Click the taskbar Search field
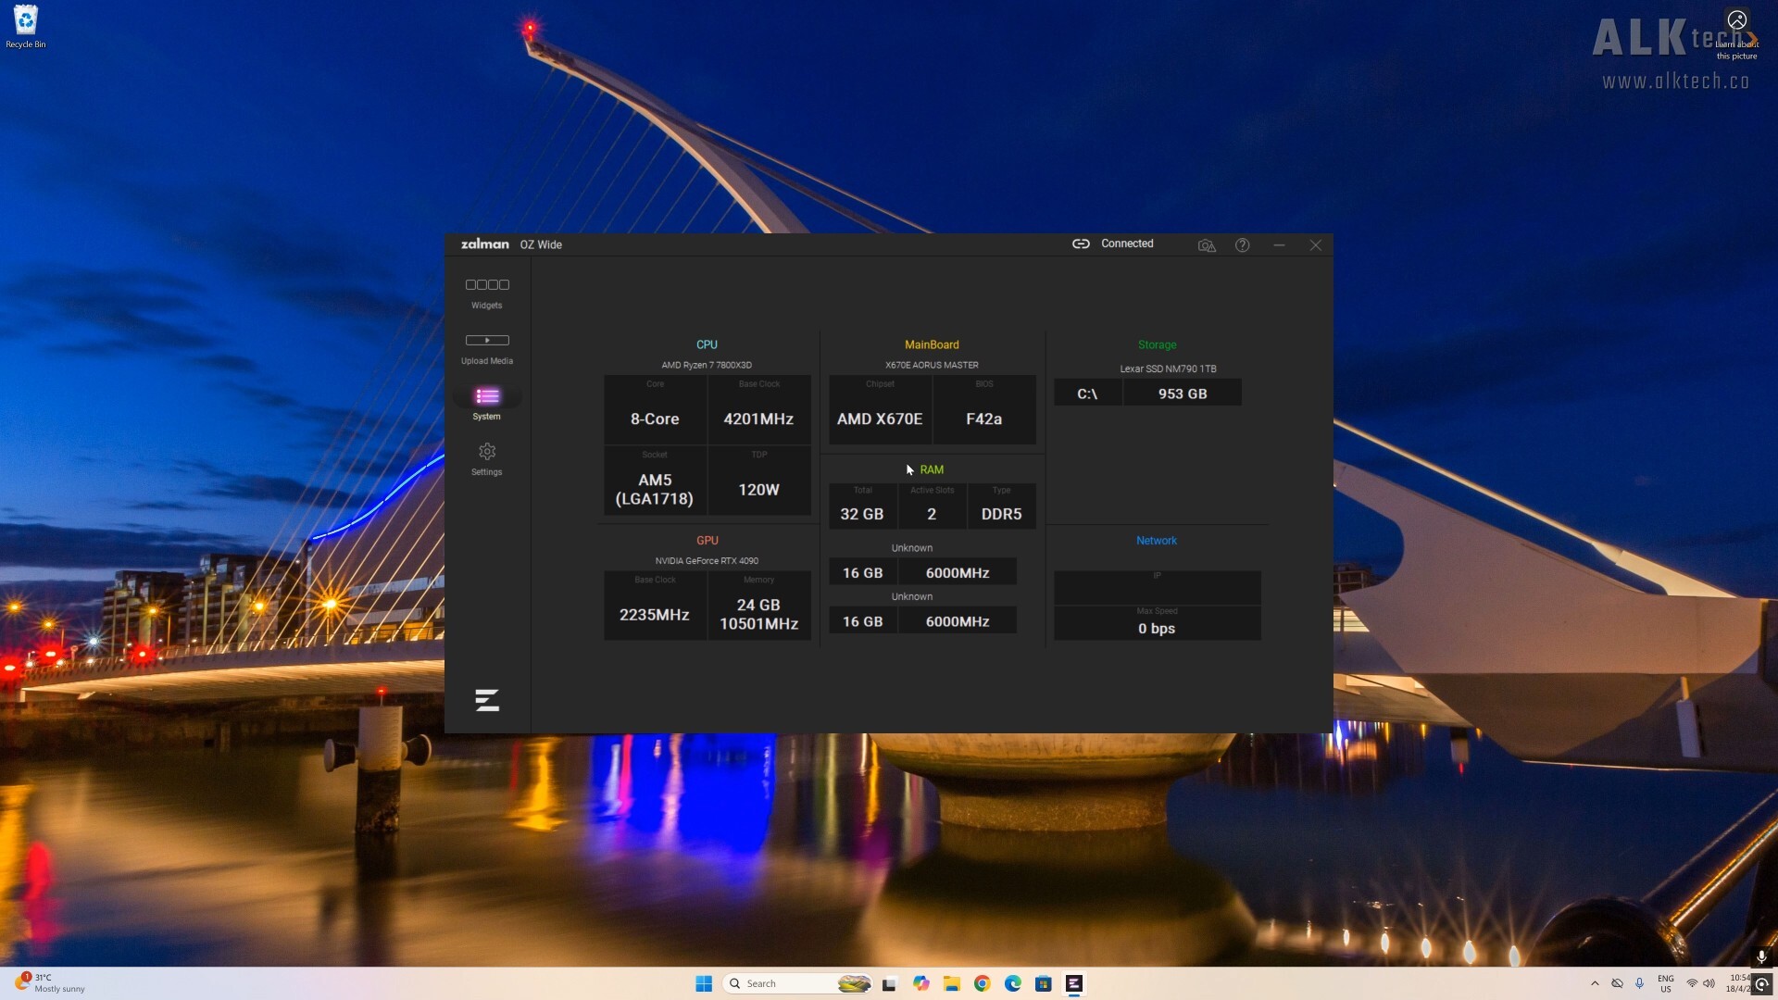Image resolution: width=1778 pixels, height=1000 pixels. 796,983
